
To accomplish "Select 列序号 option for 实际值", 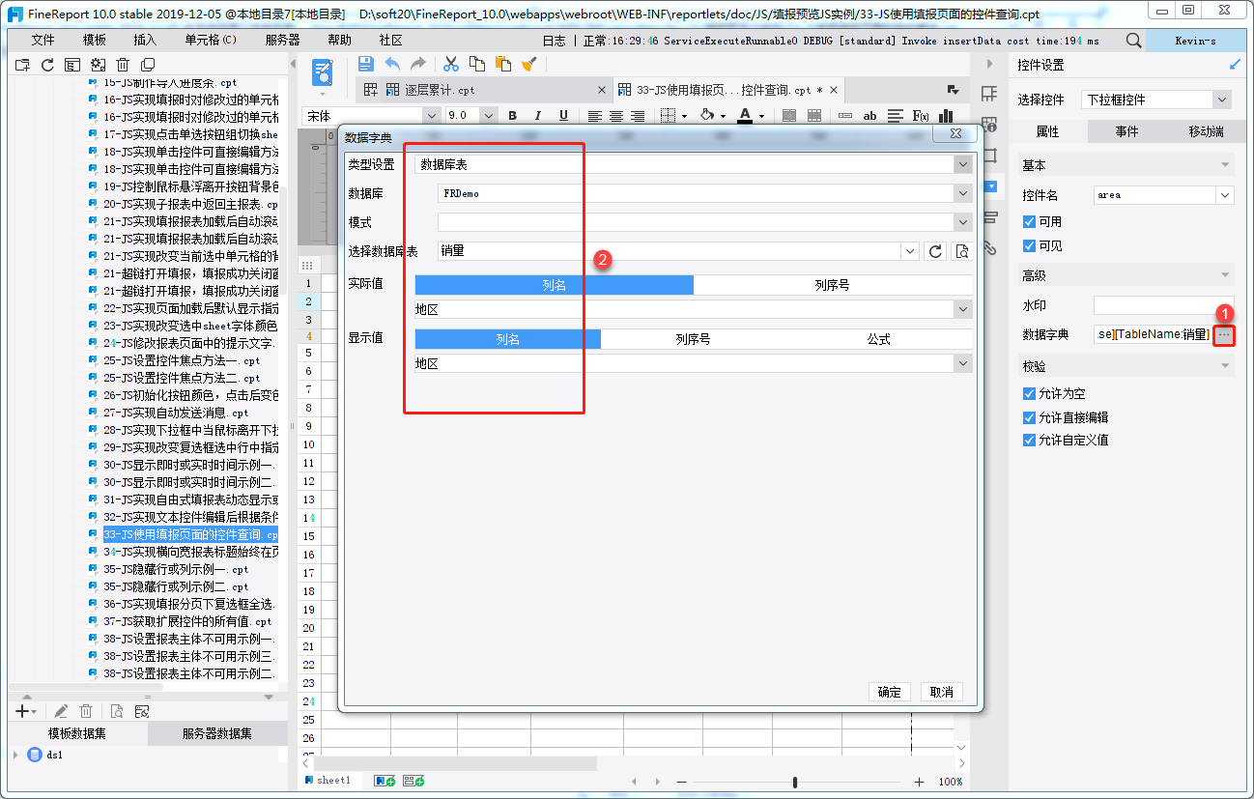I will tap(833, 285).
